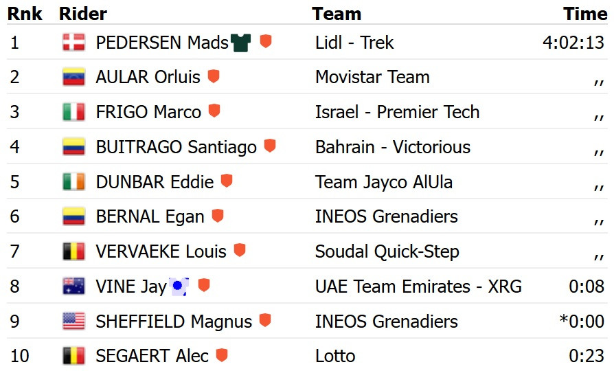614x371 pixels.
Task: Open rider PEDERSEN Mads profile link
Action: 161,43
